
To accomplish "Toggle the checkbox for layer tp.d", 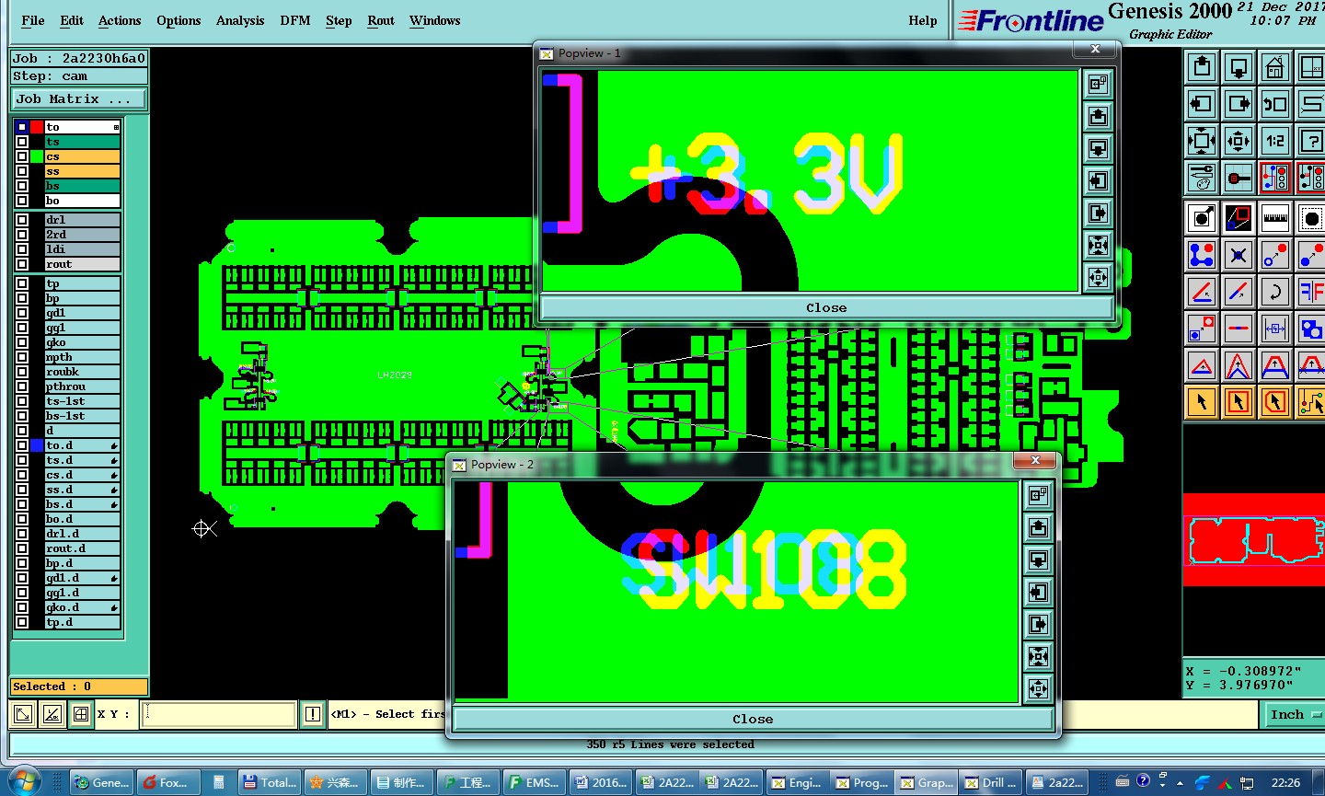I will [x=22, y=622].
